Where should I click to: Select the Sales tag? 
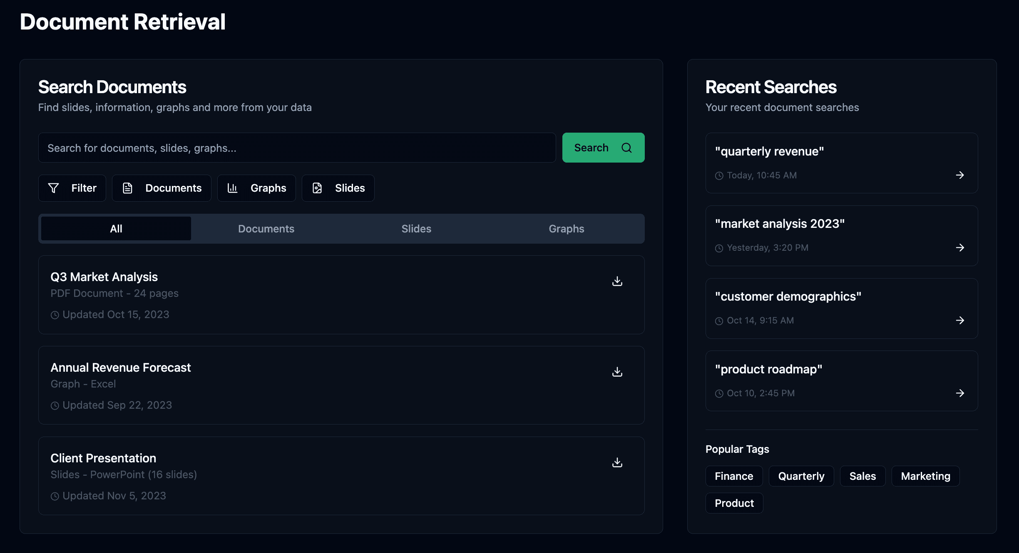[x=862, y=476]
